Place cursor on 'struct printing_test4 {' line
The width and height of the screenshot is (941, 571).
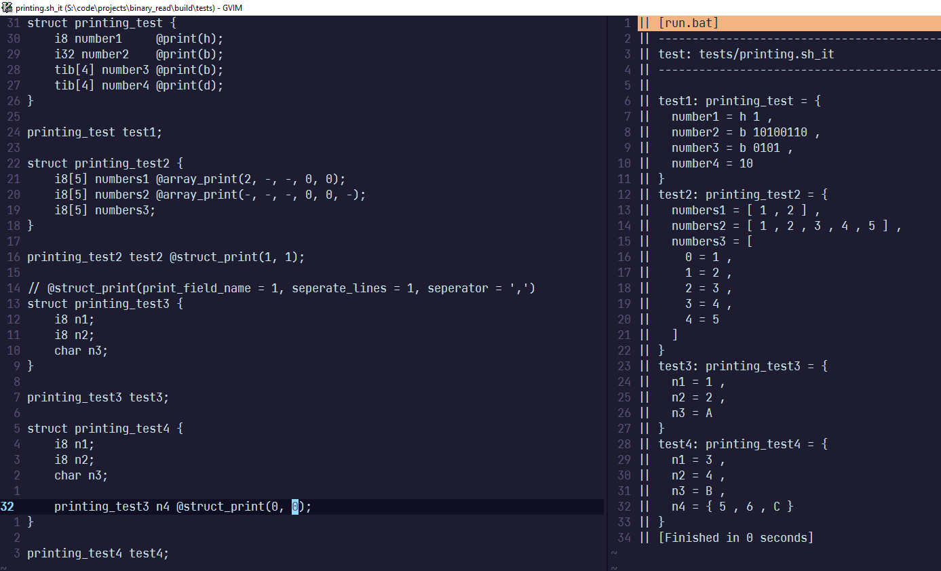(x=105, y=429)
